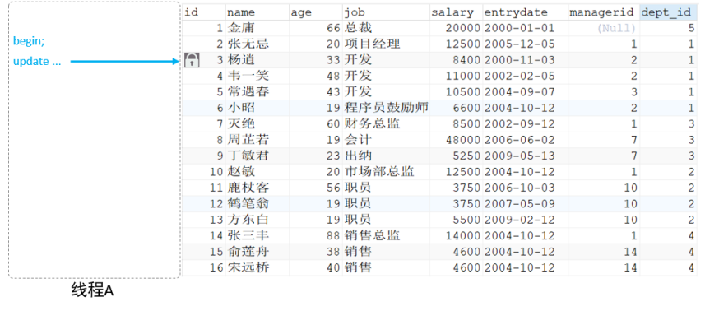Select the managerid column header
The height and width of the screenshot is (311, 719).
604,12
